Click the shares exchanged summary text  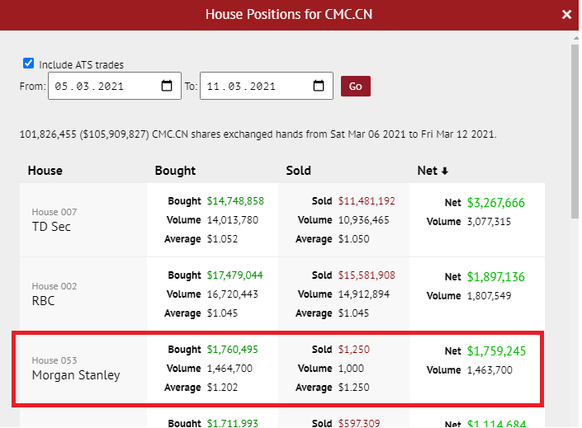pyautogui.click(x=258, y=134)
